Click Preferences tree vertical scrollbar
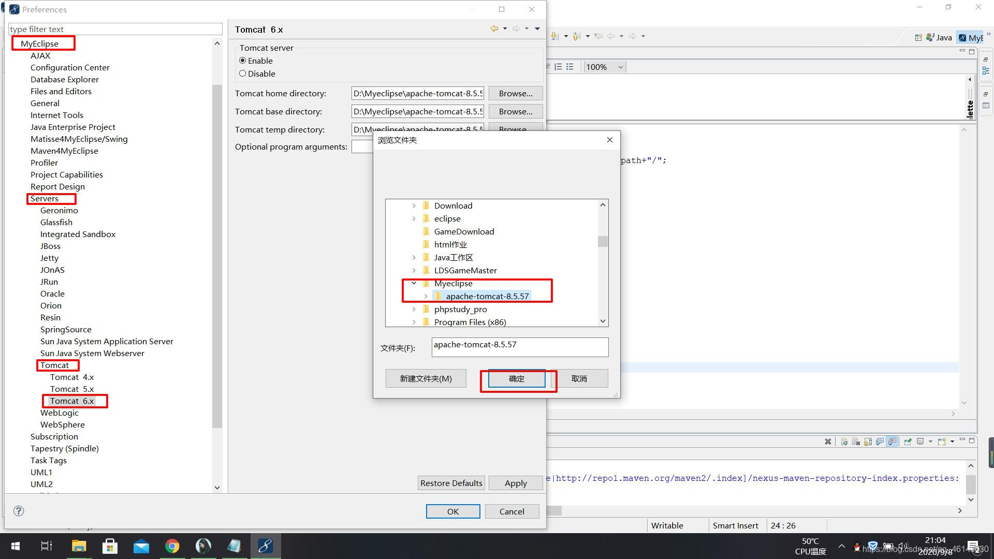This screenshot has height=559, width=994. (x=217, y=256)
